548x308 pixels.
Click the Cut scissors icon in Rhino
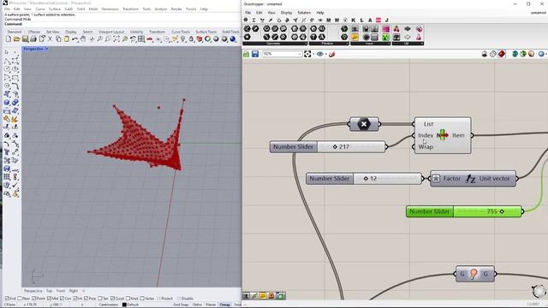50,39
